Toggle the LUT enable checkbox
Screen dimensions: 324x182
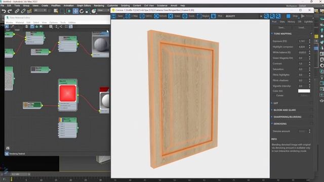pos(311,103)
